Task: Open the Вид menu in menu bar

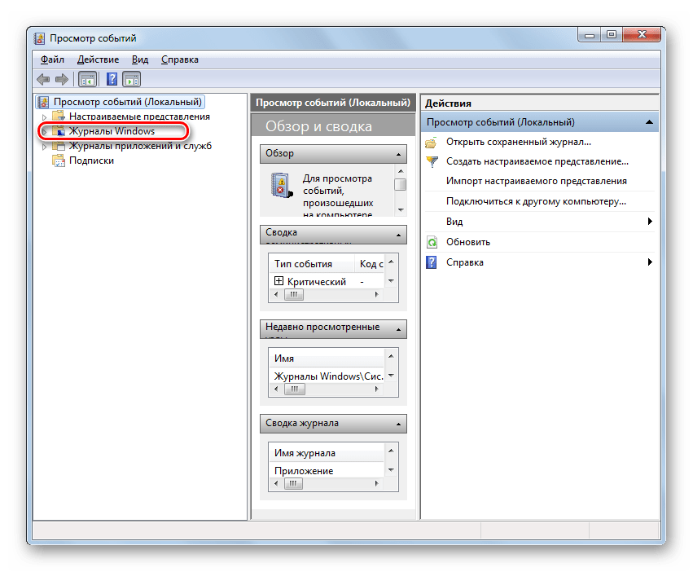Action: (140, 59)
